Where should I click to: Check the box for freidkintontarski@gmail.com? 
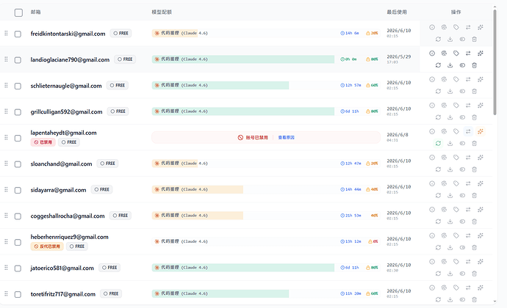coord(18,34)
